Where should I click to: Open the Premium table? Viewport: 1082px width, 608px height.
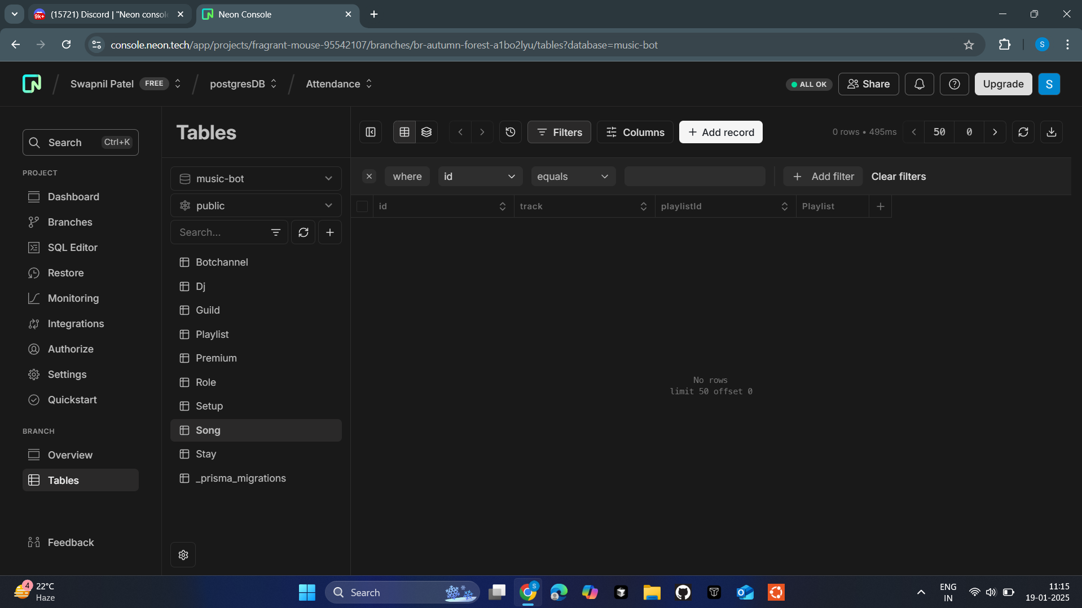[256, 358]
